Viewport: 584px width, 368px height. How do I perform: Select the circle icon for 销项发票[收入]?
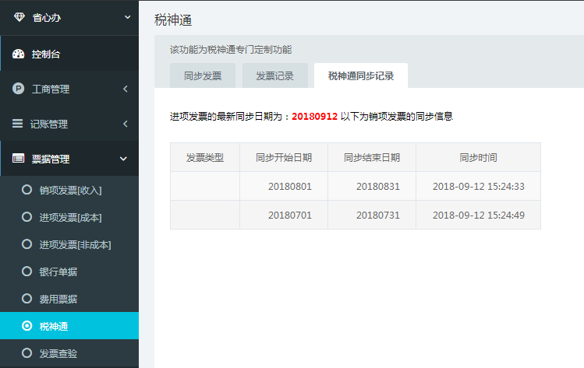click(27, 190)
